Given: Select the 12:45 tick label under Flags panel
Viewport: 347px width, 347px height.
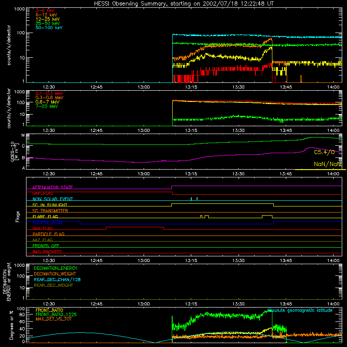Looking at the screenshot, I should tap(96, 261).
